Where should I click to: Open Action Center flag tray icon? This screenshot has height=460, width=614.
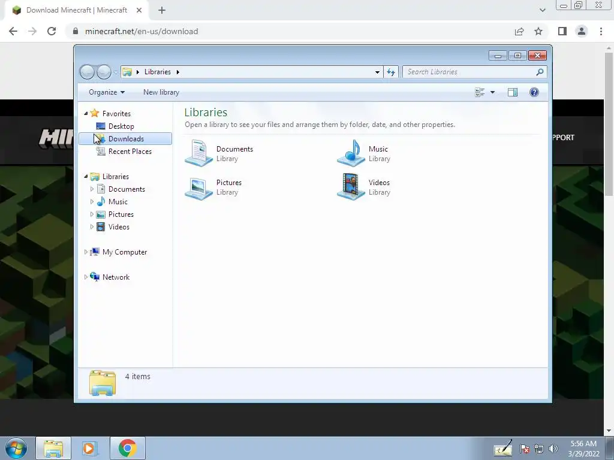(525, 449)
